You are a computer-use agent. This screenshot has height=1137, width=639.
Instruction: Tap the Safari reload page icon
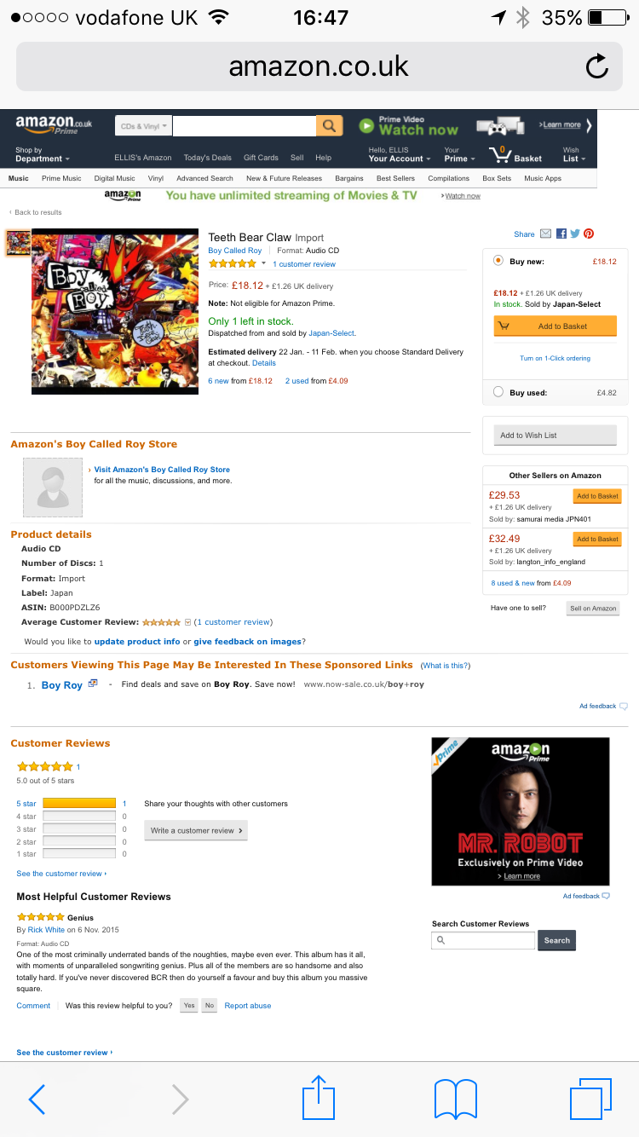(597, 66)
